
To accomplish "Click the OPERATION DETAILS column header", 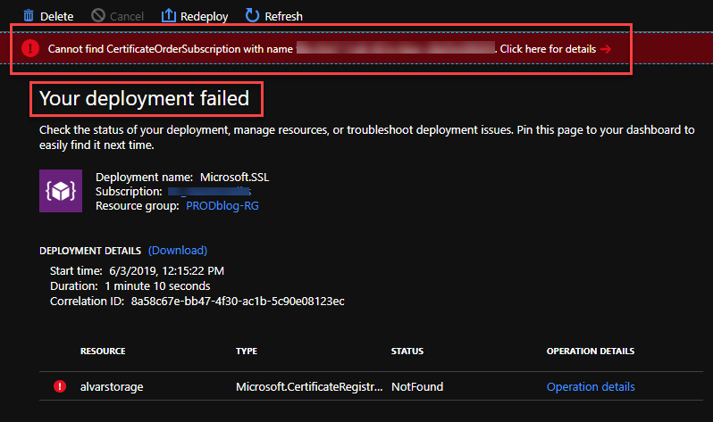I will (x=591, y=352).
